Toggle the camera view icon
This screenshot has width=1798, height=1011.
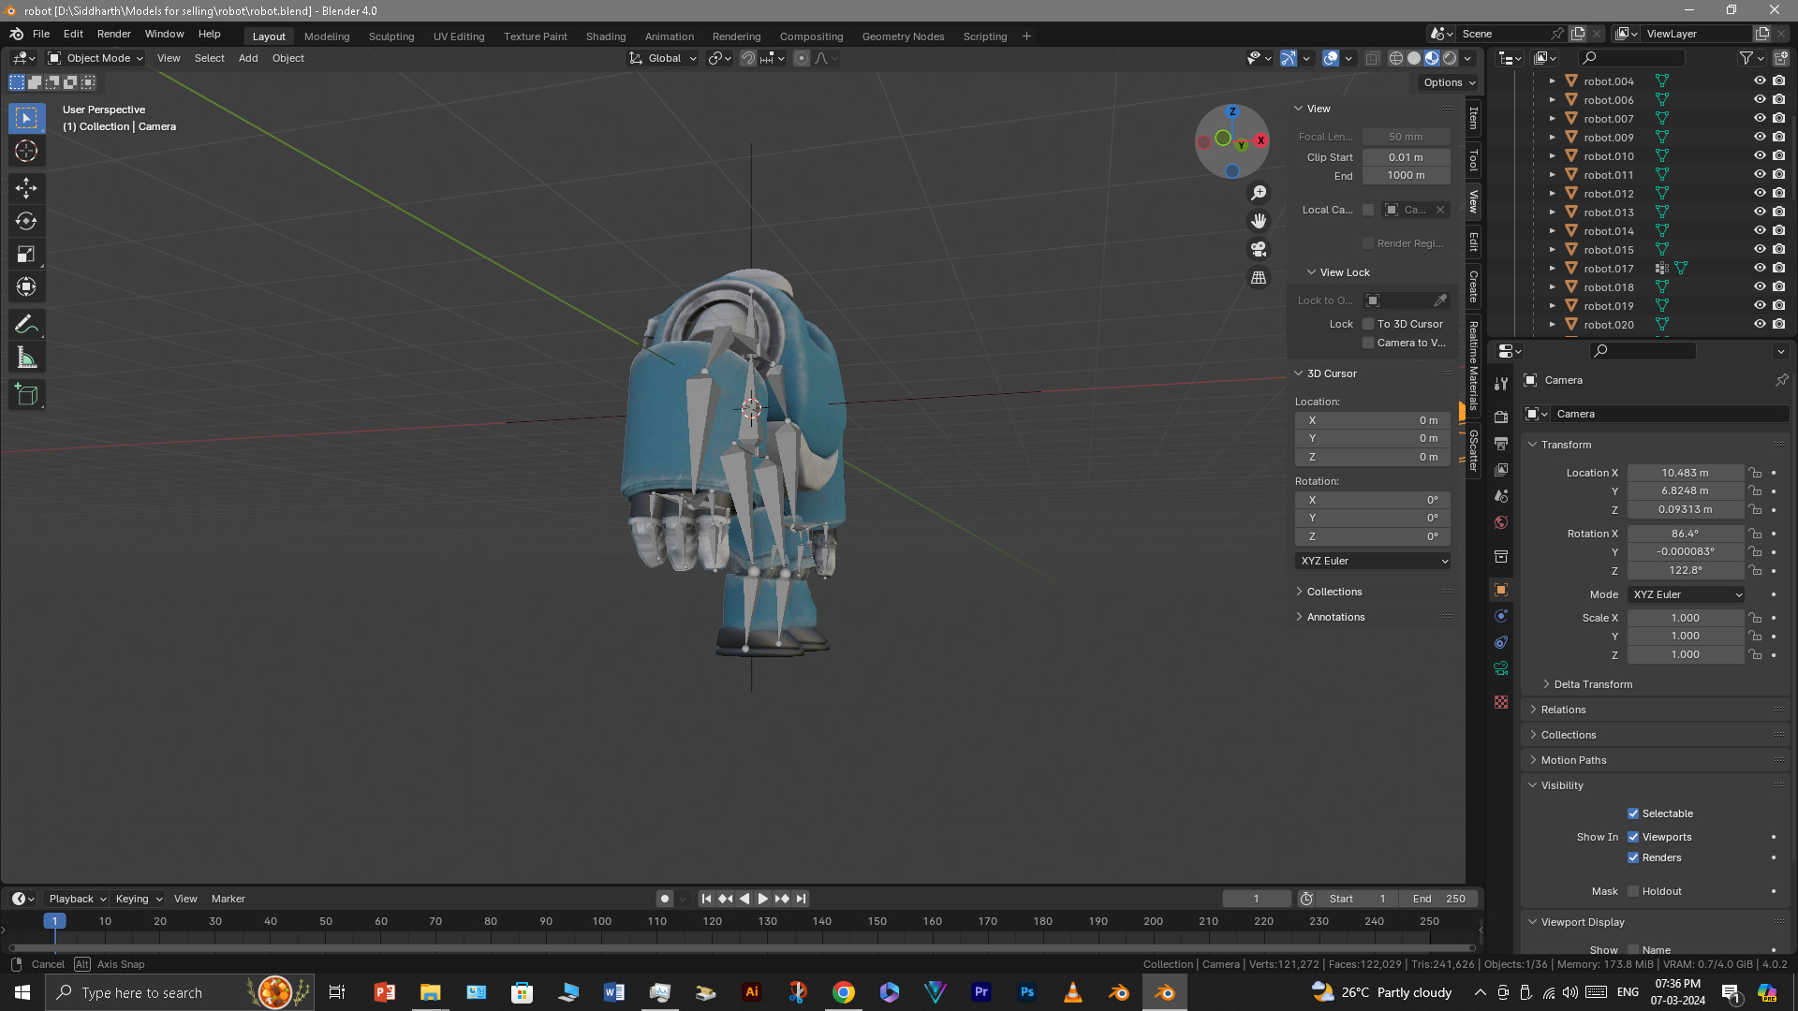(x=1259, y=249)
